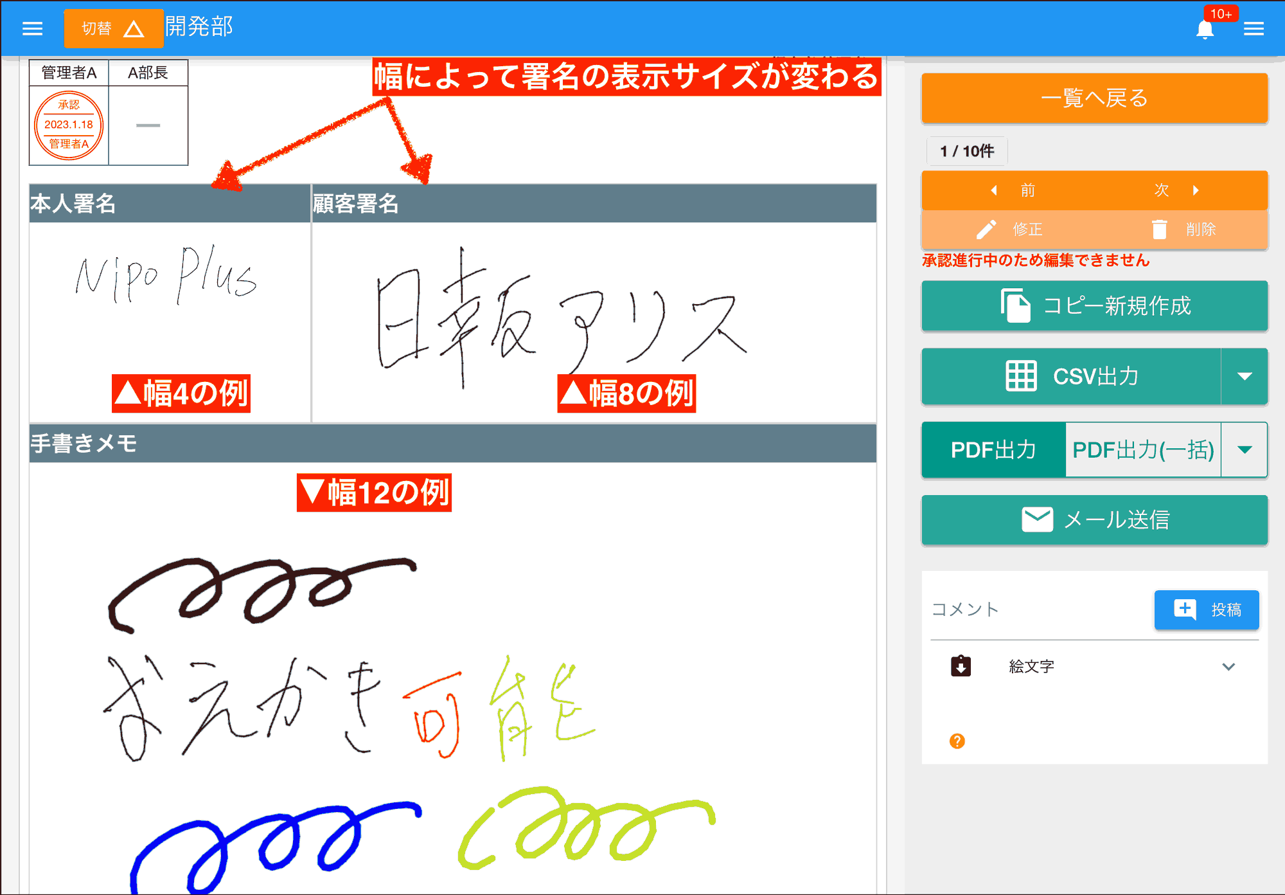
Task: Open notifications via the bell icon
Action: (1205, 28)
